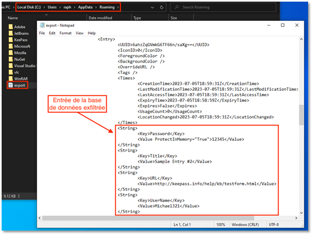313x236 pixels.
Task: Click the refresh icon in address bar
Action: [x=162, y=8]
